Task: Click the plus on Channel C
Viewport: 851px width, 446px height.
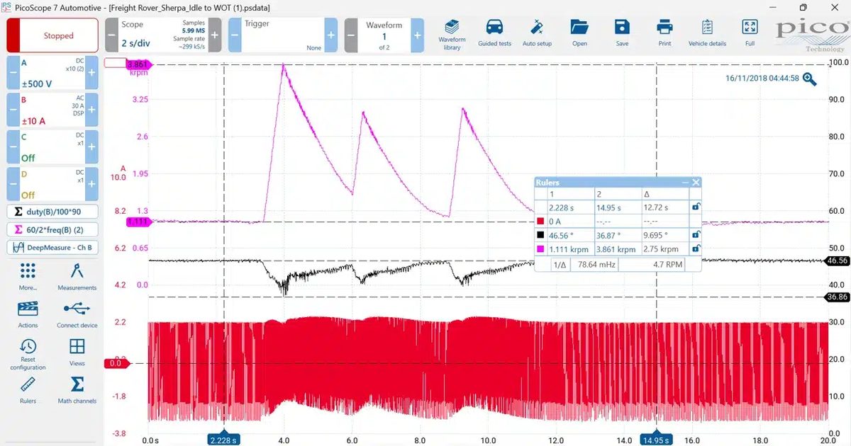Action: click(91, 146)
